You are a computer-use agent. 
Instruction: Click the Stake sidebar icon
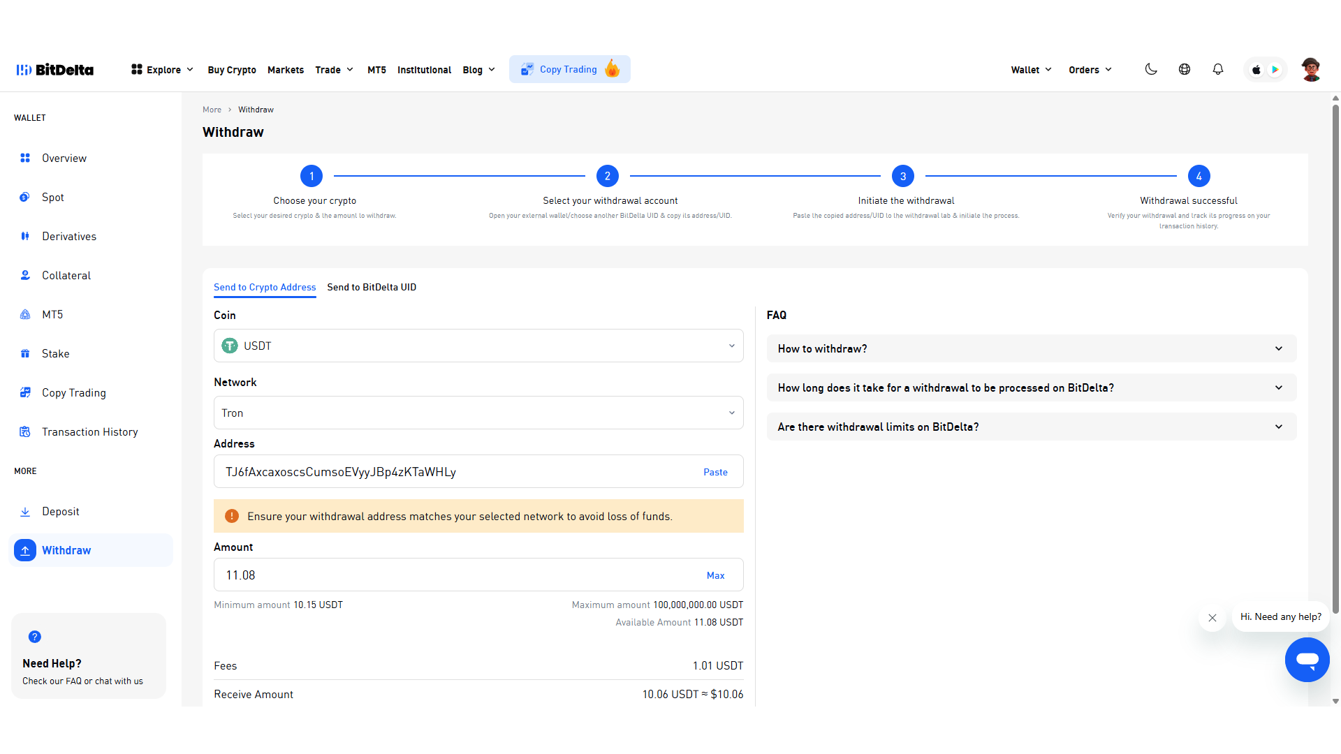[x=25, y=353]
